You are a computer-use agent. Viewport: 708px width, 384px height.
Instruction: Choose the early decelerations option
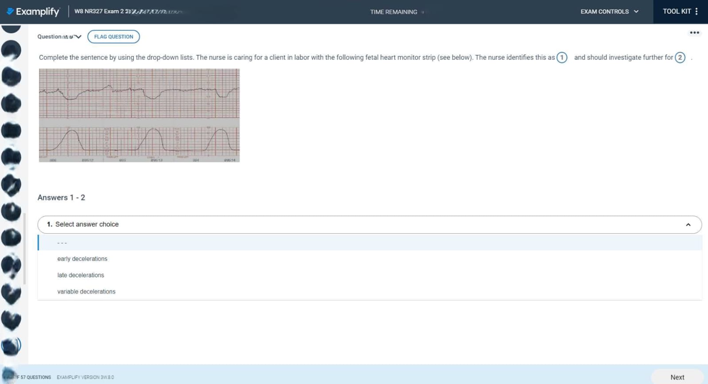pos(82,259)
